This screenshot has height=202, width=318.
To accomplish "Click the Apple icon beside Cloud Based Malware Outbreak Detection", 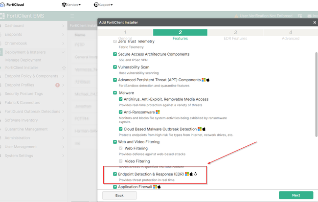I will 204,129.
